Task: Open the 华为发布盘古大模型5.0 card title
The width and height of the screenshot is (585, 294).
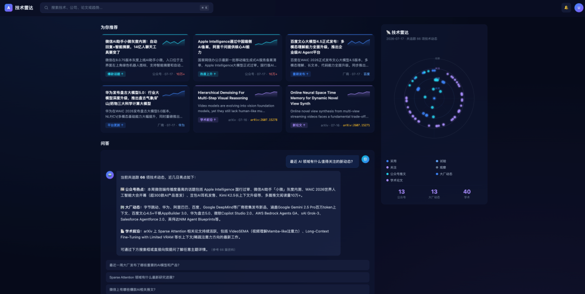Action: (132, 98)
